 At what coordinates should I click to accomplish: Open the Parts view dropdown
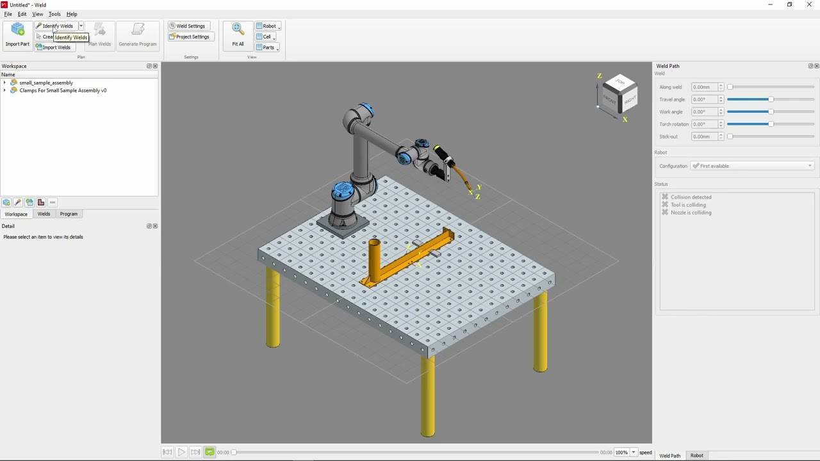267,47
